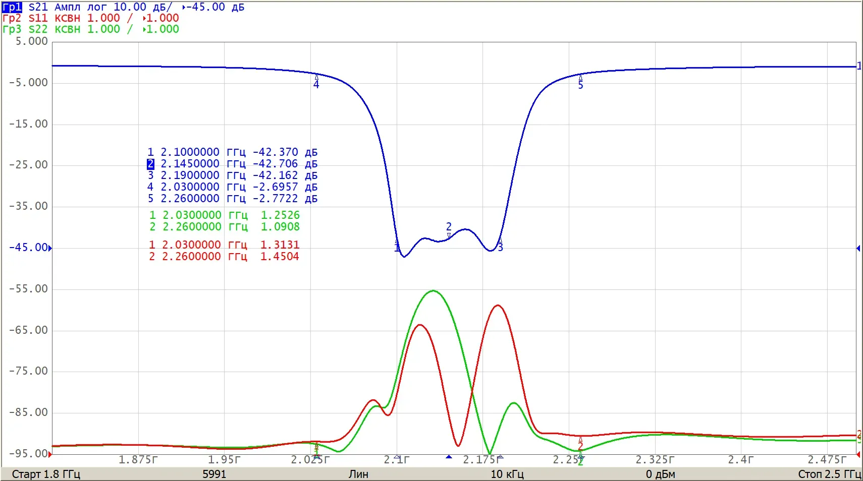Click S21 marker 4 at 2.03 GHz

[x=316, y=82]
